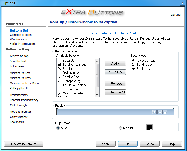
Task: Close the Options dialog window
Action: [x=182, y=3]
